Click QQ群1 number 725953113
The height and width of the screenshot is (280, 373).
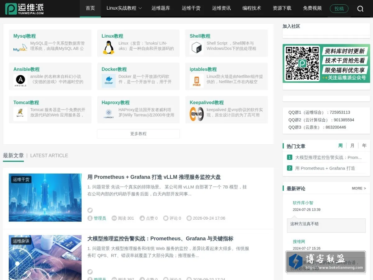[340, 112]
